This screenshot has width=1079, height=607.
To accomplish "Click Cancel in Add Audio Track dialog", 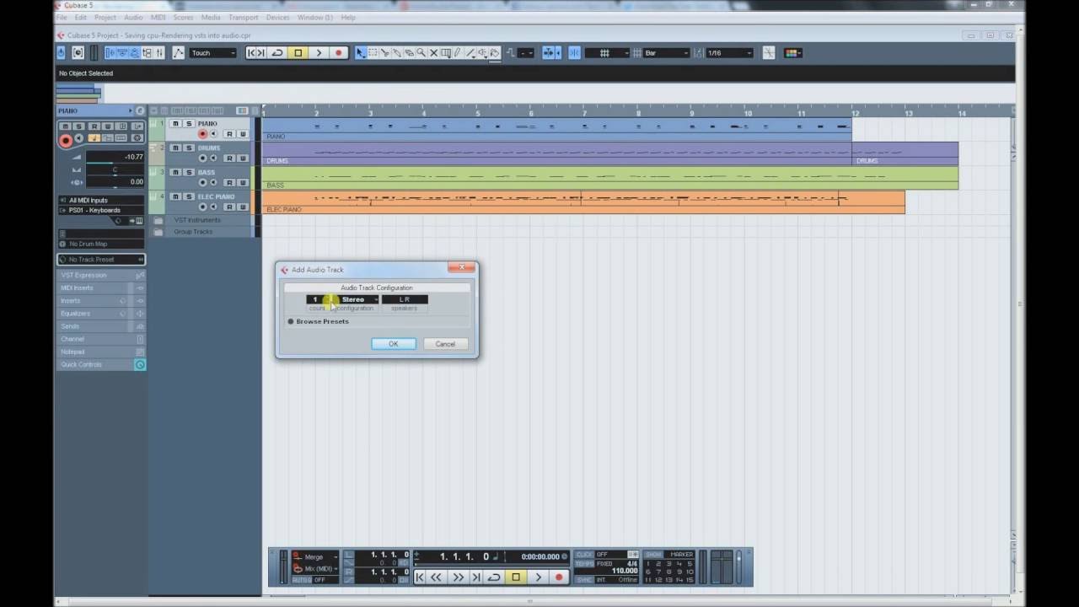I will pos(445,344).
